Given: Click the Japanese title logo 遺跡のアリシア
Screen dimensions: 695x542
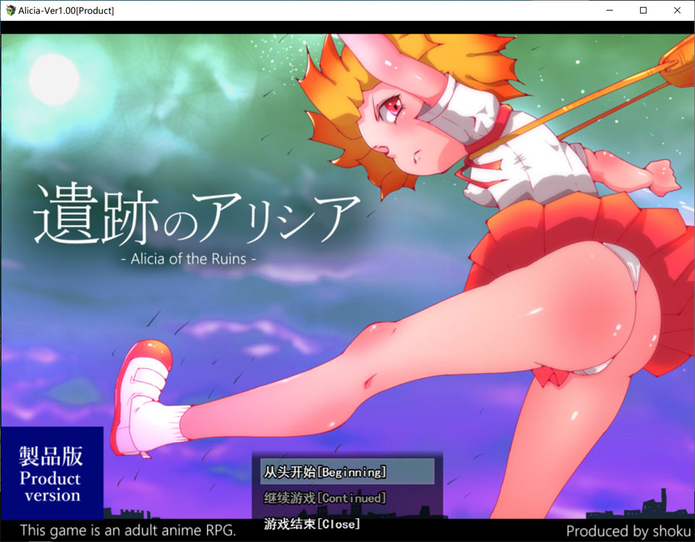Looking at the screenshot, I should 197,213.
